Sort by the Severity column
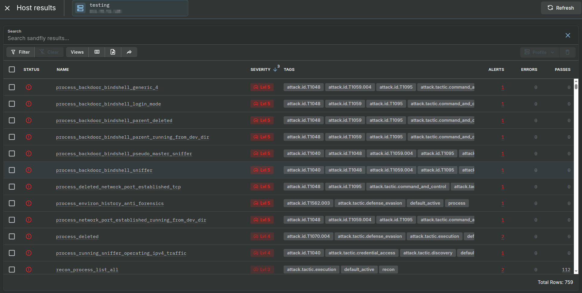The width and height of the screenshot is (582, 293). pos(260,69)
